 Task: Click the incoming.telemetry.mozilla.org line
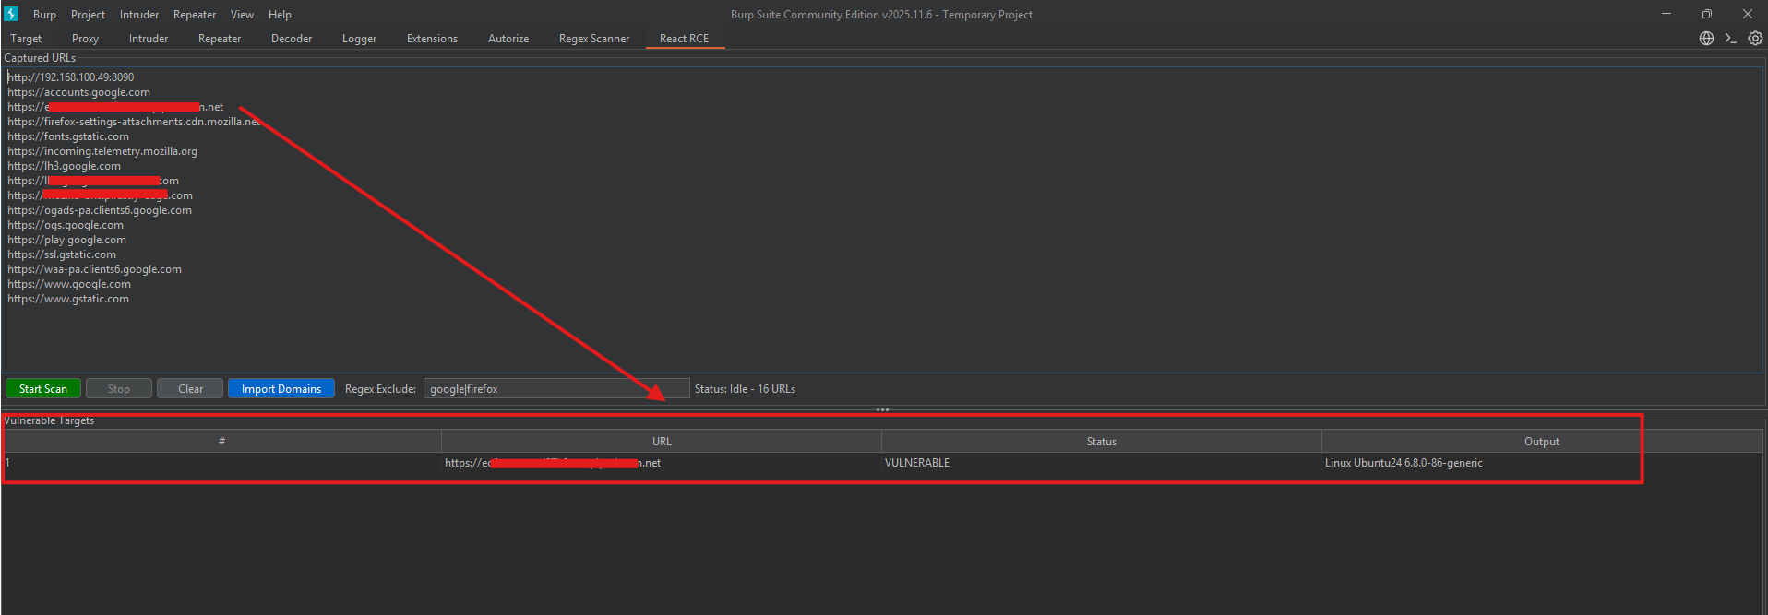point(102,151)
